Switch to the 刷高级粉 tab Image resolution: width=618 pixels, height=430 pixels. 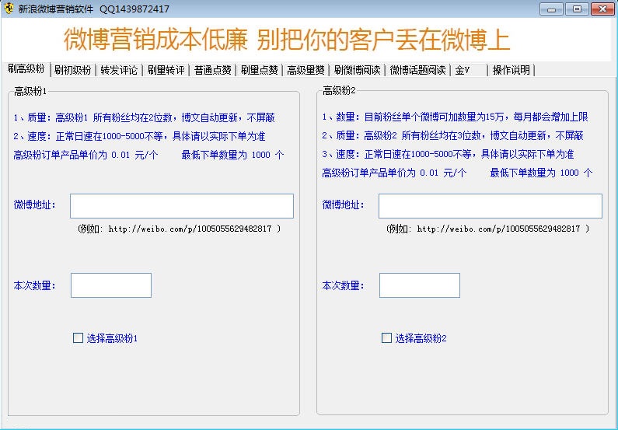pyautogui.click(x=26, y=69)
